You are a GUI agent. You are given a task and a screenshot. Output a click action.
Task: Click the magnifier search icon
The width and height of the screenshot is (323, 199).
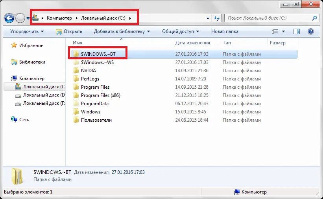tap(314, 18)
